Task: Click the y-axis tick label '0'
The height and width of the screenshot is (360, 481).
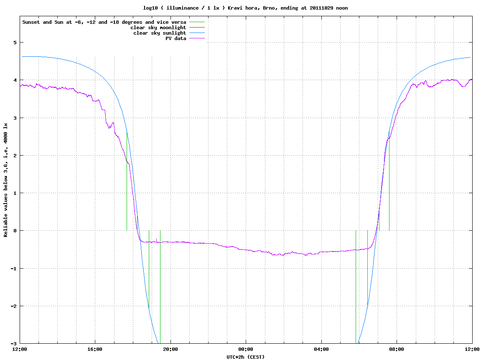Action: [15, 231]
